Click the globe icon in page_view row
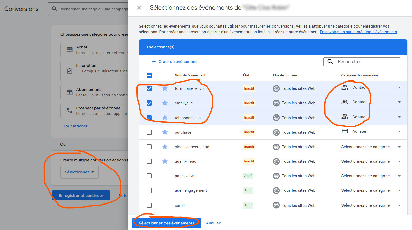 pyautogui.click(x=276, y=176)
